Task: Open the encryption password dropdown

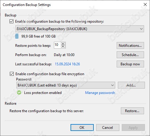Action: [66, 85]
